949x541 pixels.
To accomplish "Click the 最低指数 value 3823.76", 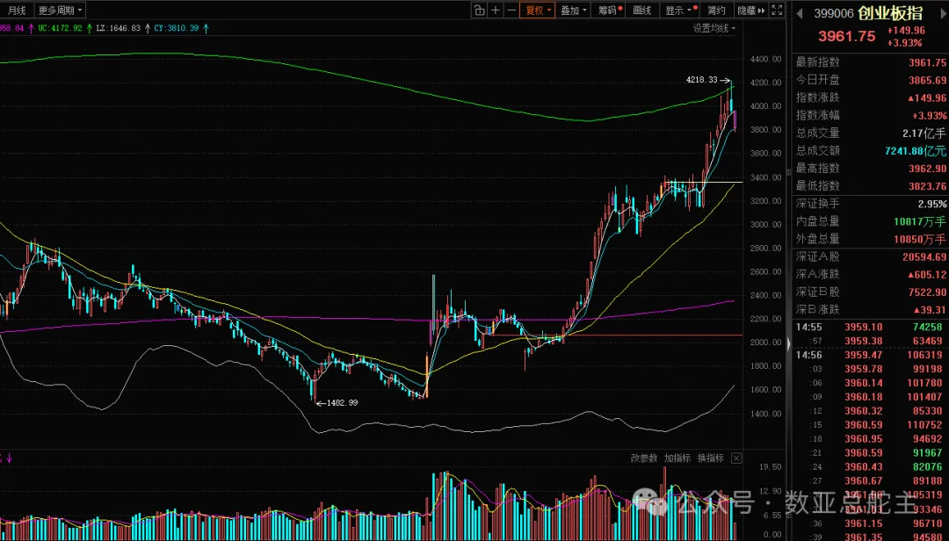I will (x=927, y=186).
